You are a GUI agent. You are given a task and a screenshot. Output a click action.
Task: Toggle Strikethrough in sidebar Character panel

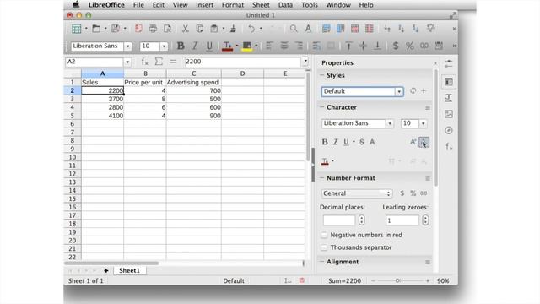pyautogui.click(x=362, y=142)
